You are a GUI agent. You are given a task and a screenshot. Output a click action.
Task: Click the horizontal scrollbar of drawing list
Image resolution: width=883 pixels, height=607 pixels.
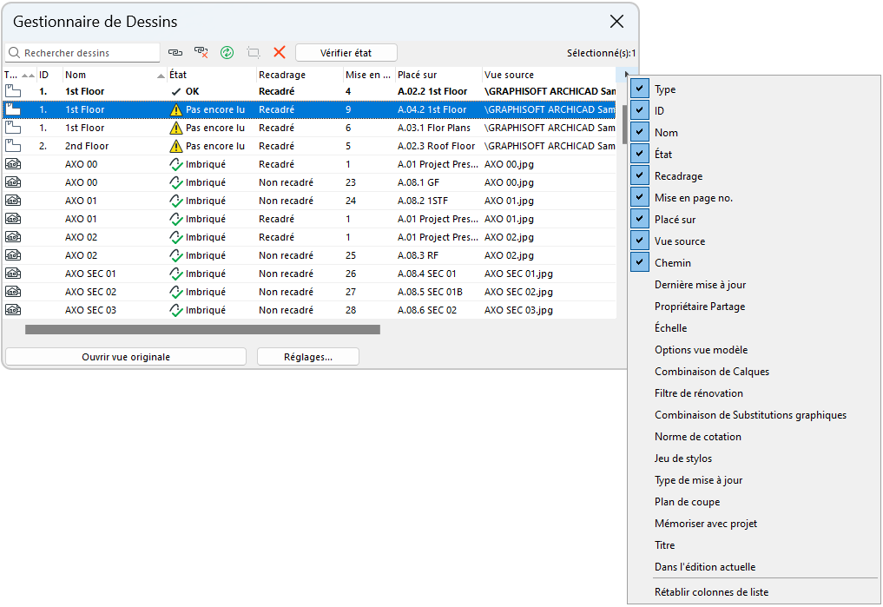(202, 330)
